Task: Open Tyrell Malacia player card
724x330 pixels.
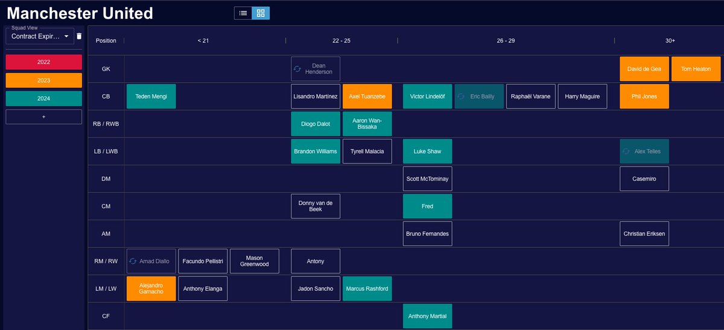Action: pos(367,151)
